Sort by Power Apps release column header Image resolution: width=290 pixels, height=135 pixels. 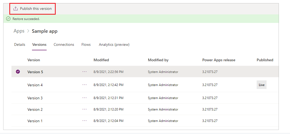point(219,60)
